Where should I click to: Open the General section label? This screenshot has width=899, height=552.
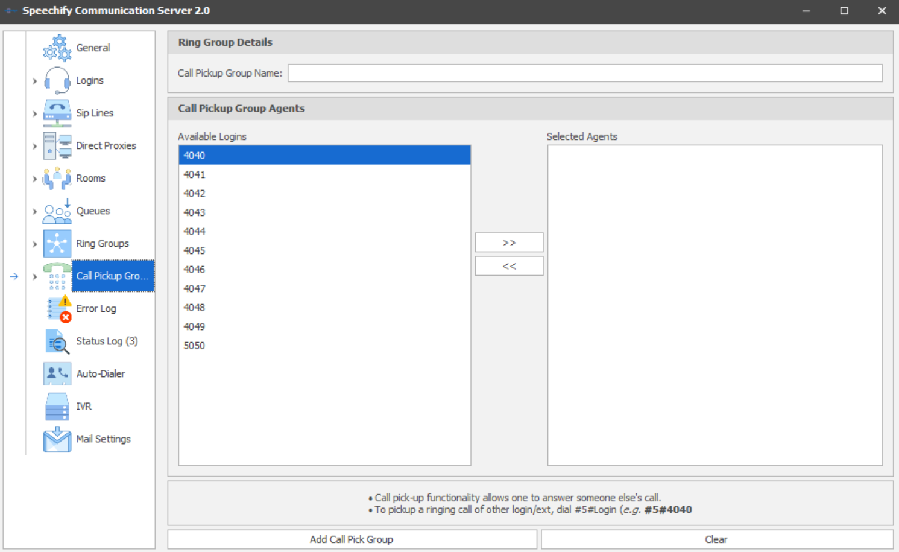(x=93, y=48)
